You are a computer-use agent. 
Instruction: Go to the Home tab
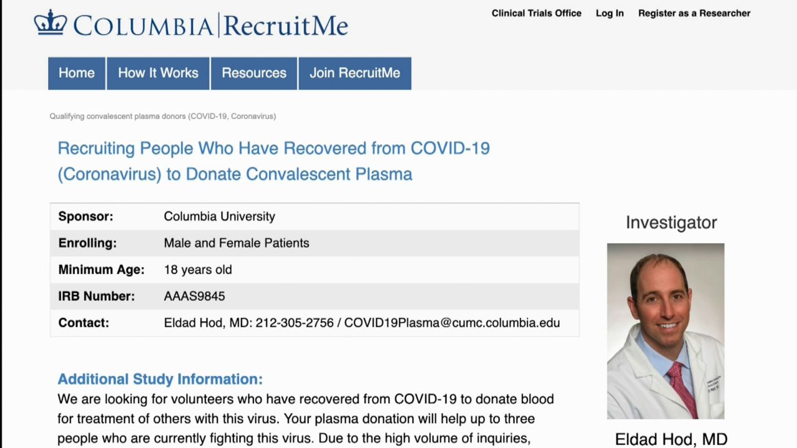77,73
